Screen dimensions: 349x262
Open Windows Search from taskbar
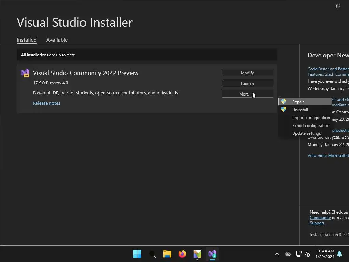pos(152,254)
